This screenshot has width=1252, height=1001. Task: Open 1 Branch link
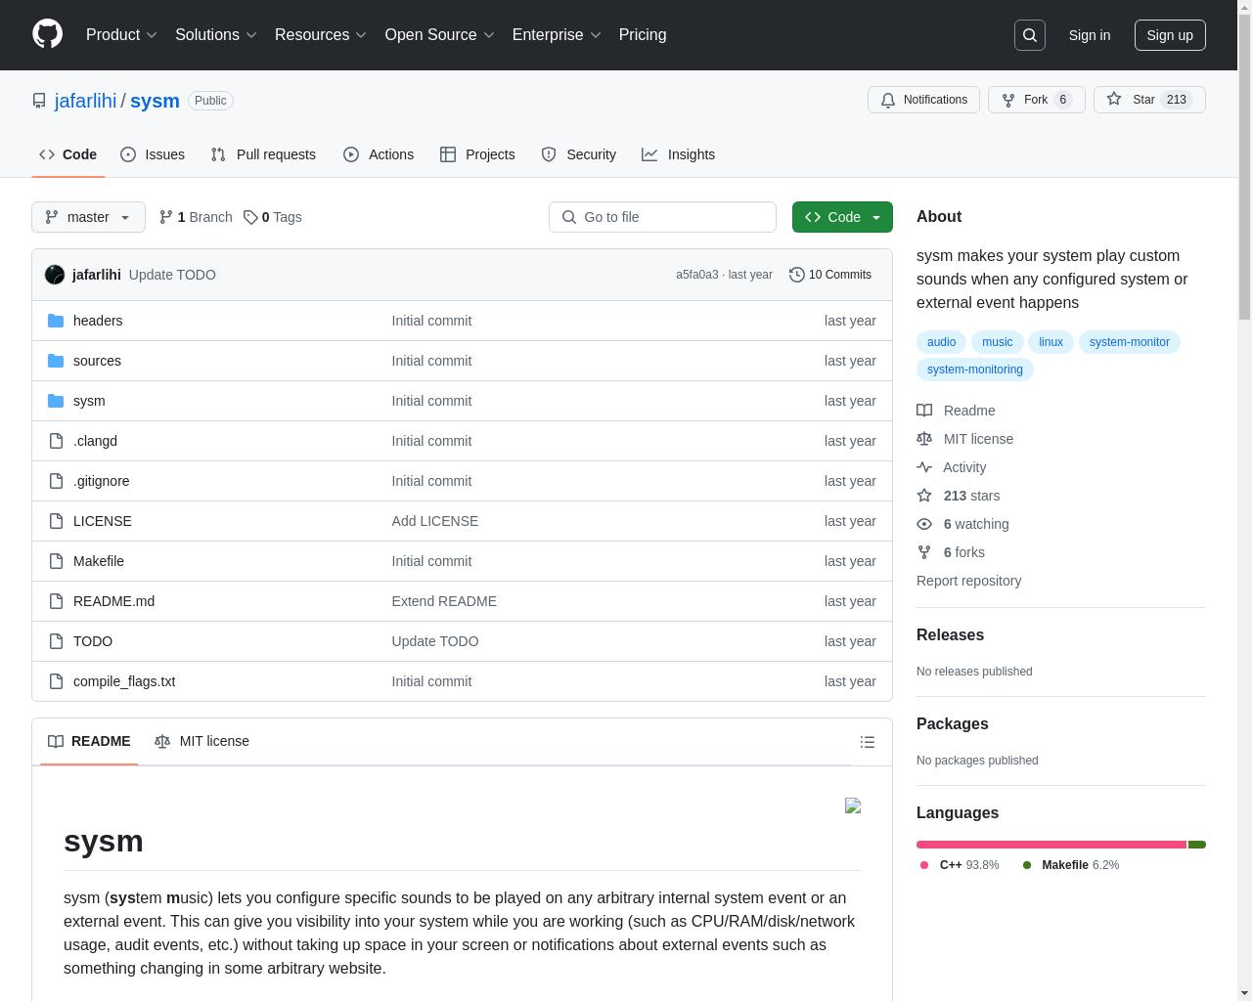click(x=196, y=217)
